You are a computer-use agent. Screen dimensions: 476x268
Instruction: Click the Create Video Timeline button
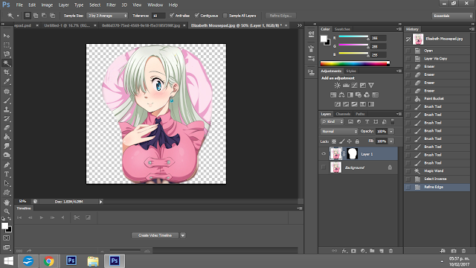[155, 235]
